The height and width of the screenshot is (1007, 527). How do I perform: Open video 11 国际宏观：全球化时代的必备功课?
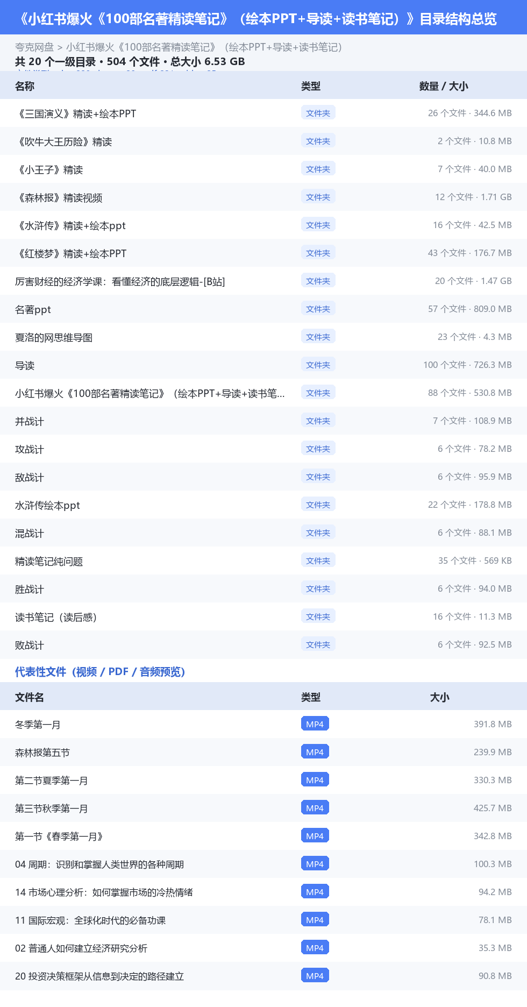(x=90, y=920)
